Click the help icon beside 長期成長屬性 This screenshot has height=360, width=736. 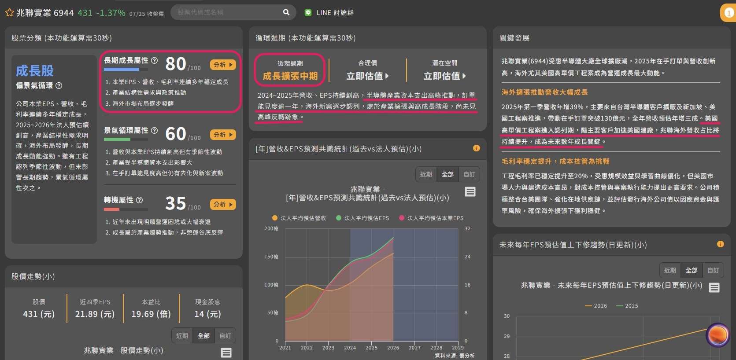click(154, 60)
